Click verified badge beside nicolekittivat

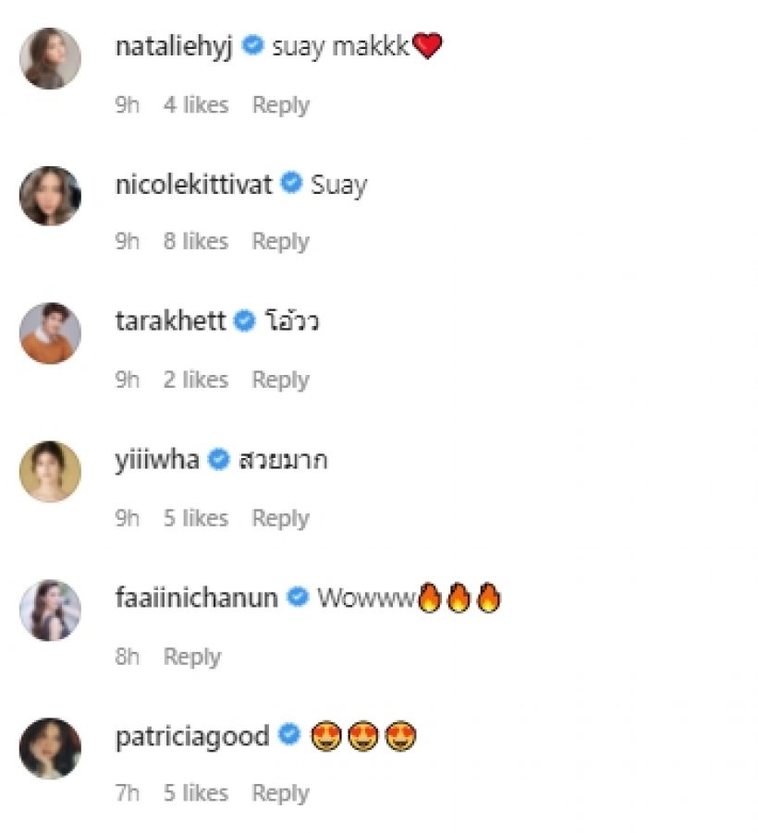point(292,184)
